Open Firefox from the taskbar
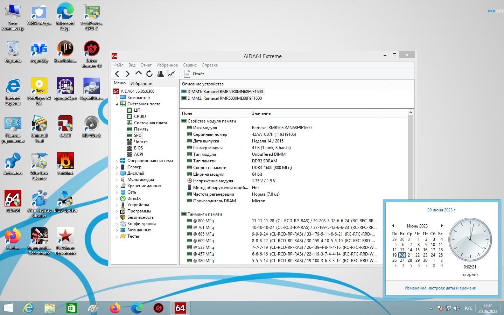Viewport: 504px width, 315px height. click(x=115, y=308)
